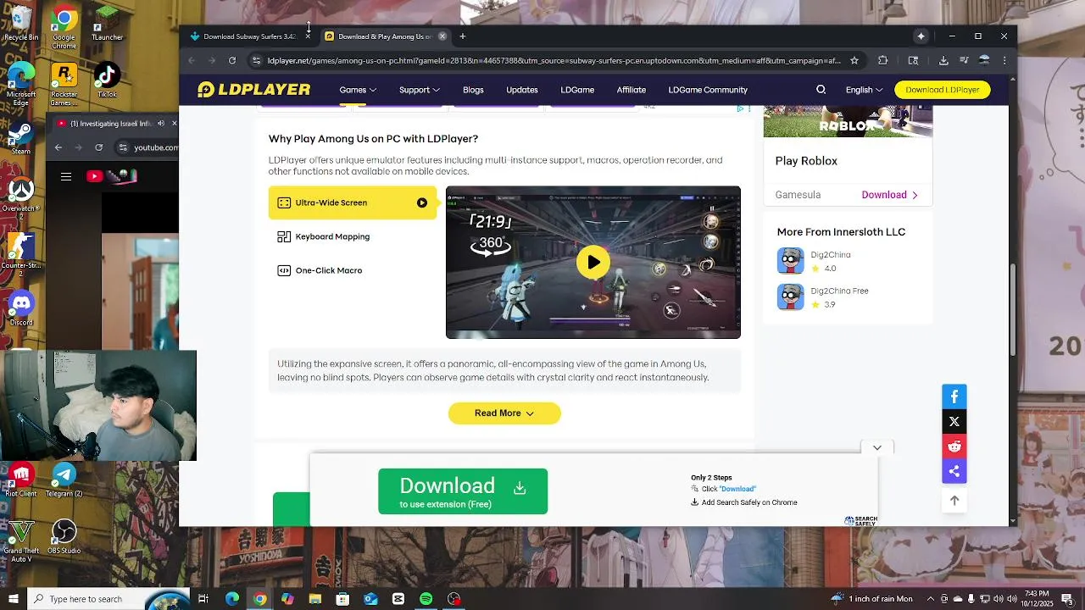This screenshot has width=1085, height=610.
Task: Bookmark this page with the star
Action: 854,60
